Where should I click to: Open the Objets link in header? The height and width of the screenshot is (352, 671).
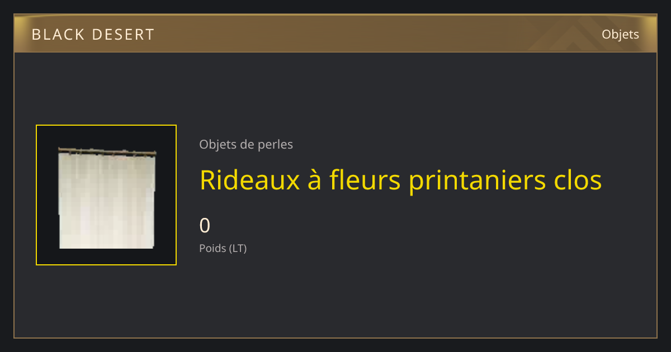(x=620, y=34)
